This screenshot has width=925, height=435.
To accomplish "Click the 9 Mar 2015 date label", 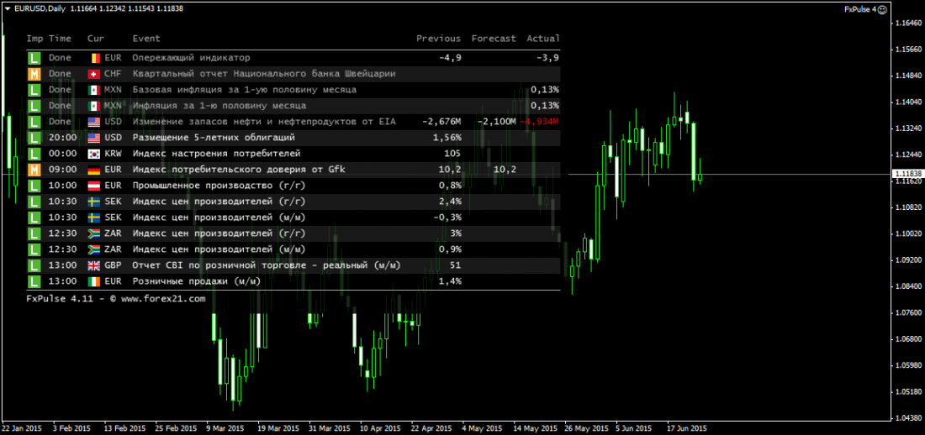I will [225, 428].
